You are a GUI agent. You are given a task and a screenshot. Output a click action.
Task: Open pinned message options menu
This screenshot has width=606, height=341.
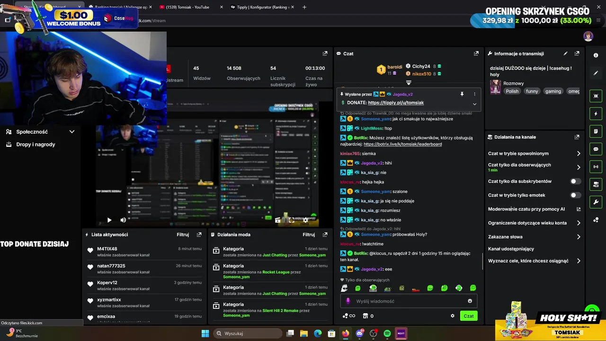(474, 94)
